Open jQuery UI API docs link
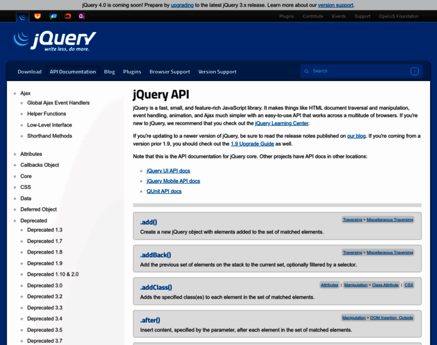 click(x=168, y=171)
